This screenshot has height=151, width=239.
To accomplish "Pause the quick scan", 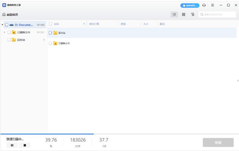I will point(12,145).
